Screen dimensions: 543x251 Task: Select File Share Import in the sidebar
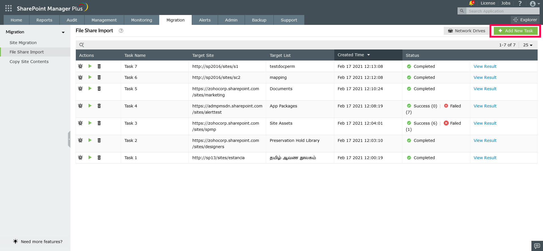[x=35, y=52]
